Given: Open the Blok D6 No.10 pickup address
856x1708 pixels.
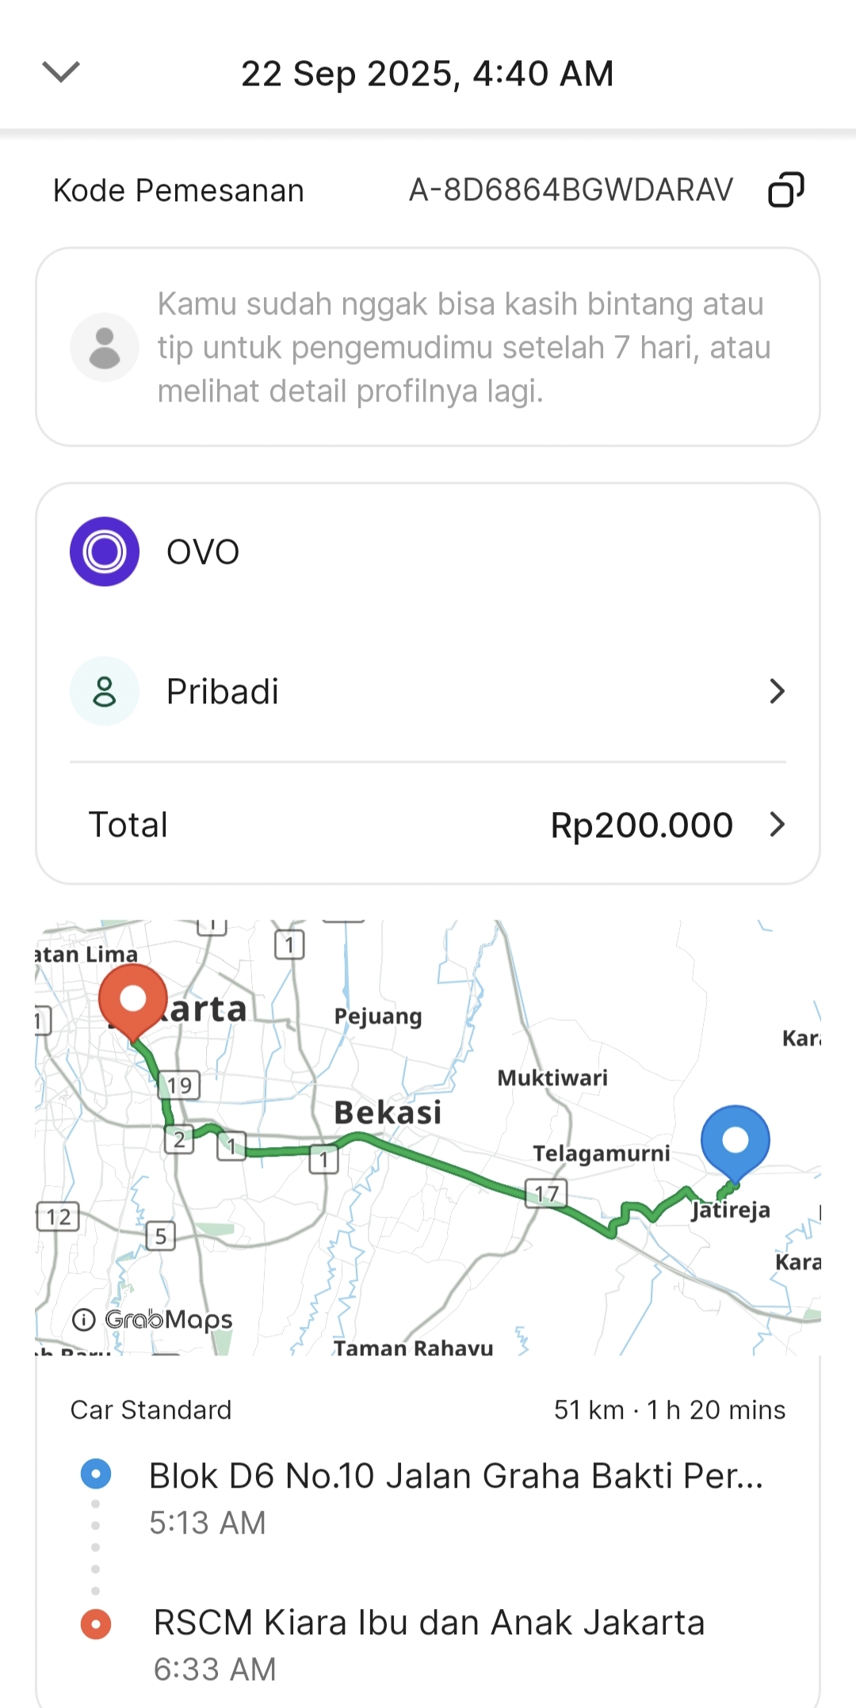Looking at the screenshot, I should tap(456, 1476).
